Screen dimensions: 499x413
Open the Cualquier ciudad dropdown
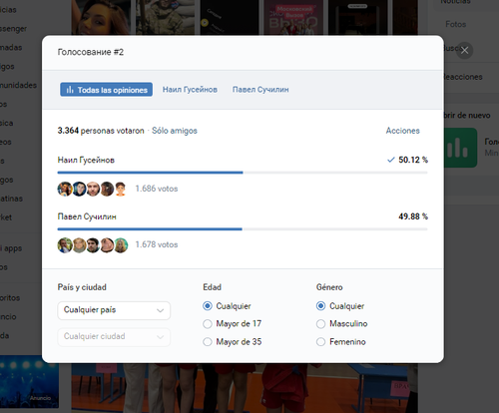point(114,337)
